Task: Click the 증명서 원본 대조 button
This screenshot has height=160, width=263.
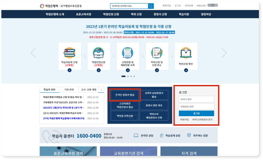Action: pos(154,105)
